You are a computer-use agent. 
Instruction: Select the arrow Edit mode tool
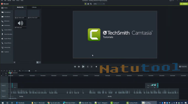pyautogui.click(x=86, y=4)
